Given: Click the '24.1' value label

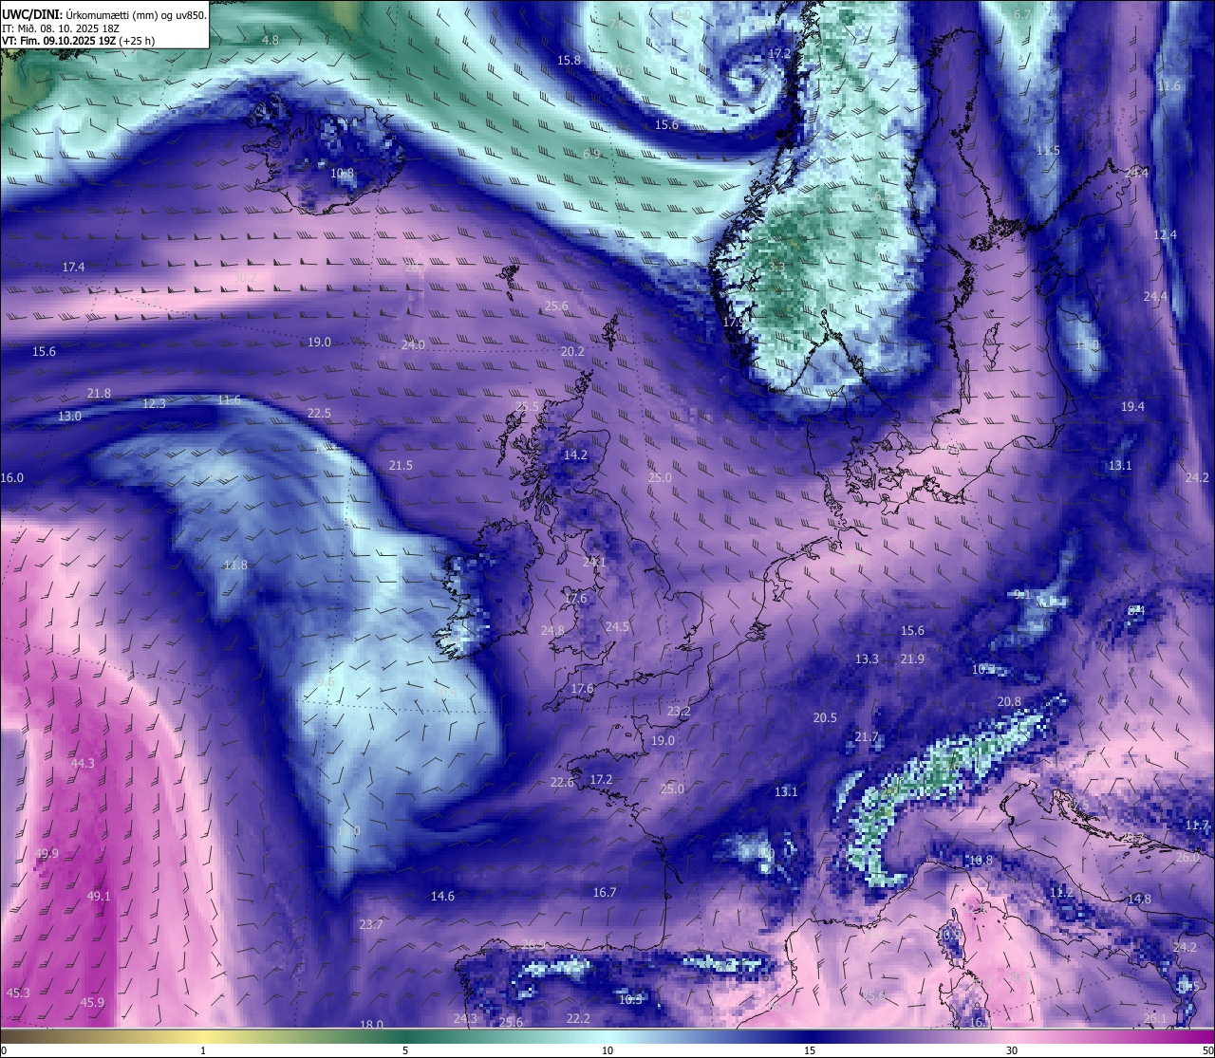Looking at the screenshot, I should 594,563.
